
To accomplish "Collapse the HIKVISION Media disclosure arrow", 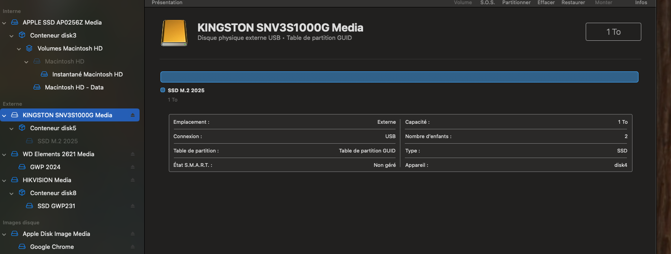I will click(x=4, y=180).
